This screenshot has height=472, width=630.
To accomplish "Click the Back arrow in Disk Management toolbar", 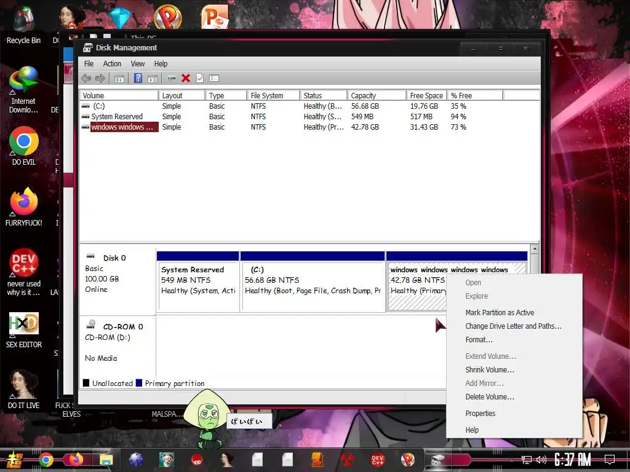I will (86, 78).
